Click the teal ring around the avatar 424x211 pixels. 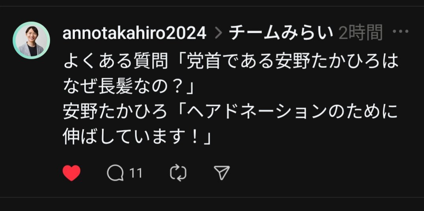point(32,23)
